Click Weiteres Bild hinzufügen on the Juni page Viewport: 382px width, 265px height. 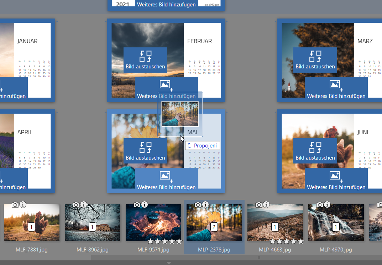336,179
